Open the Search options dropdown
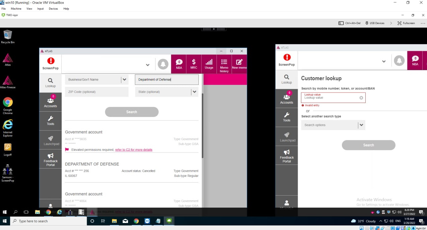Viewport: 427px width, 230px height. click(x=361, y=125)
